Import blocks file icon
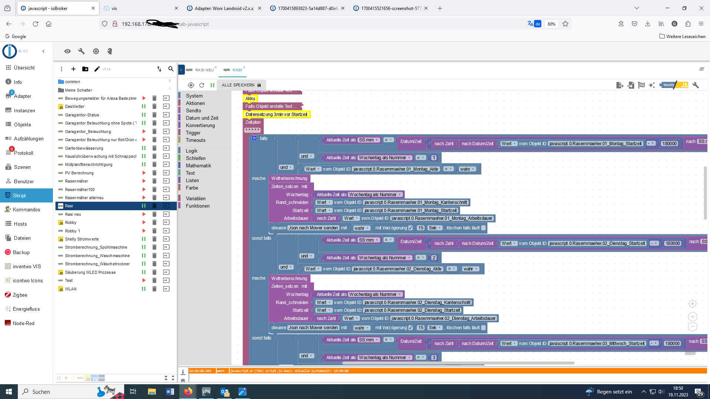Viewport: 710px width, 399px height. (x=630, y=85)
